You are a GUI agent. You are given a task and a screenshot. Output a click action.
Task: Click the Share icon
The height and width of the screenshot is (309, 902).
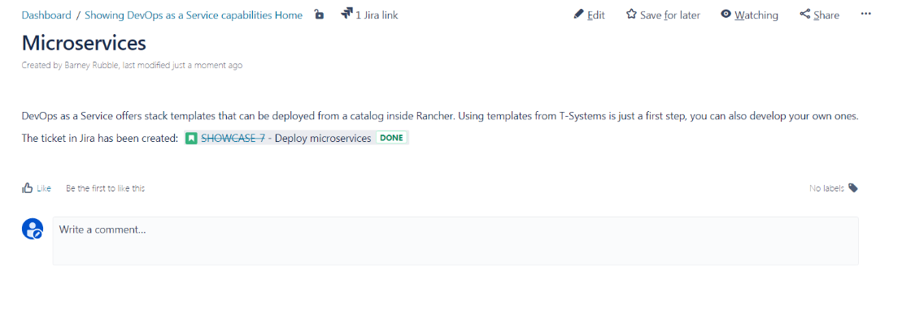click(x=804, y=15)
